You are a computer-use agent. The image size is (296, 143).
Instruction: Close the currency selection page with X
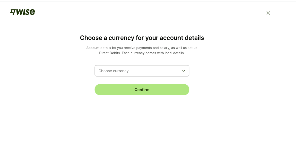pyautogui.click(x=268, y=13)
